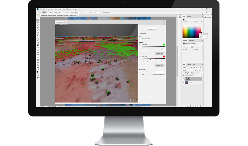
Task: Switch to the Swatches tab
Action: [189, 16]
